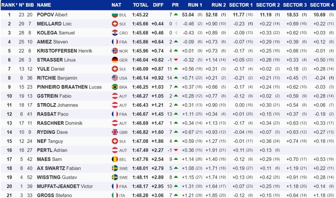Click the Croatia flag next to KOLEGA Samuel
Image resolution: width=336 pixels, height=198 pixels.
tap(115, 33)
